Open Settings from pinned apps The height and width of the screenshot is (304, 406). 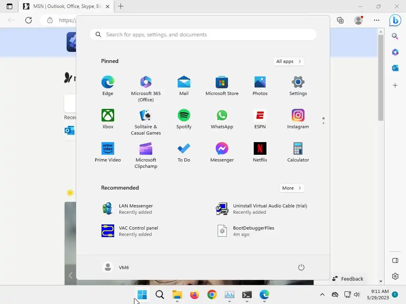(x=298, y=86)
